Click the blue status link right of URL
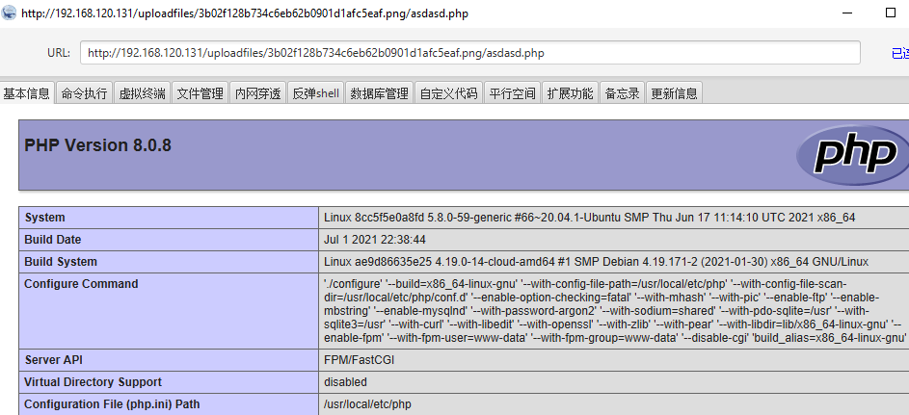The height and width of the screenshot is (415, 909). pyautogui.click(x=899, y=53)
